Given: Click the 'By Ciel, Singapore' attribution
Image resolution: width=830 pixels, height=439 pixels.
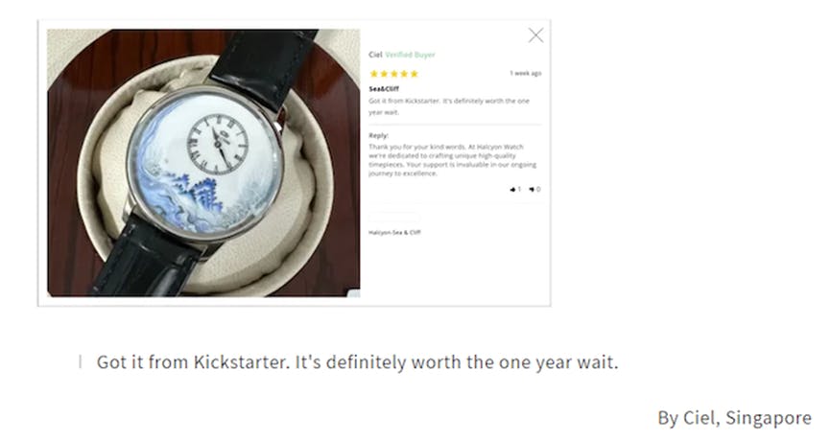Looking at the screenshot, I should [x=734, y=417].
